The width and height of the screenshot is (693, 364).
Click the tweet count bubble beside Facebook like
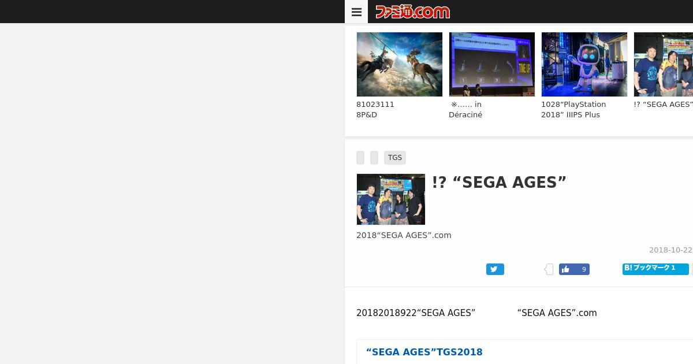(x=549, y=269)
